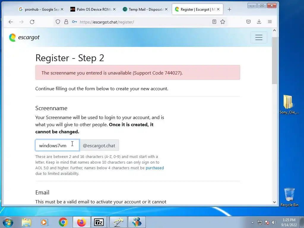Open the Firefox application hamburger menu
Image resolution: width=304 pixels, height=228 pixels.
coord(270,22)
